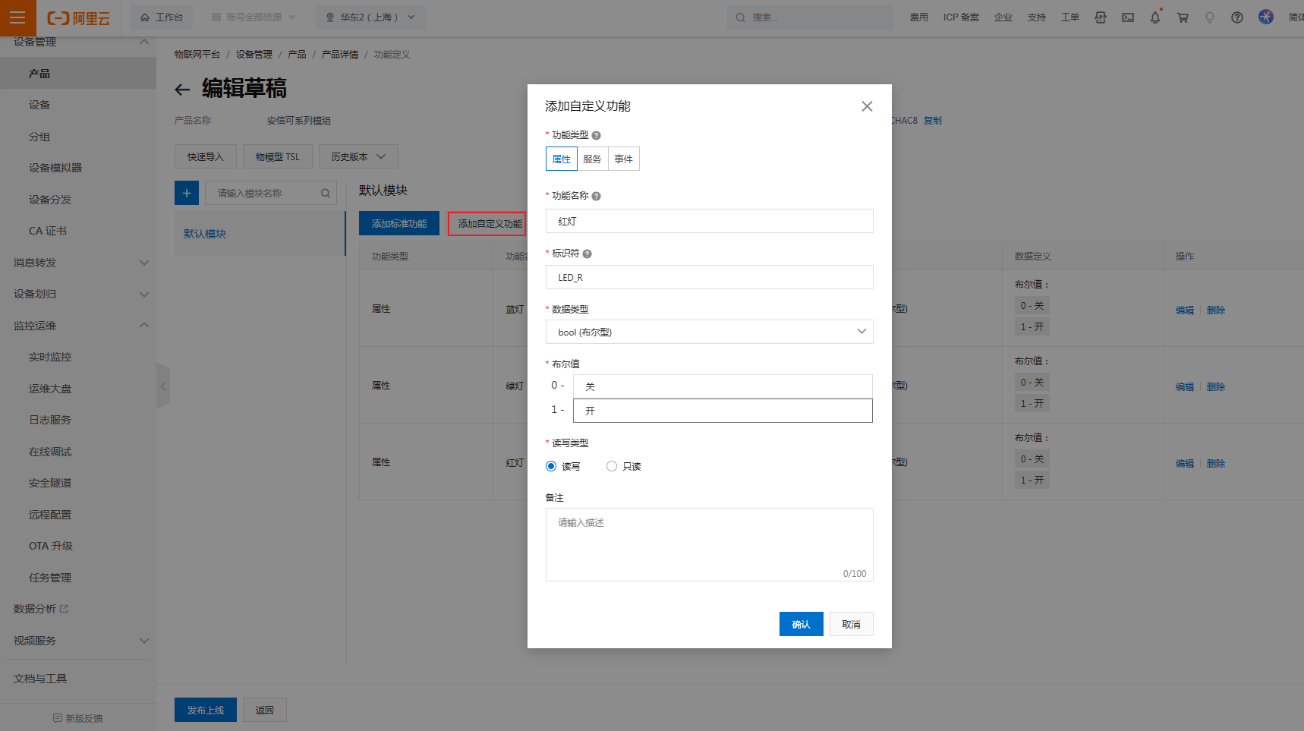Click the 物模型 TSL button

[278, 156]
